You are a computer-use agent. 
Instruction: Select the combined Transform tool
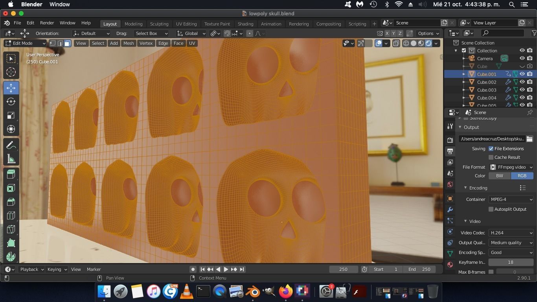(x=11, y=129)
